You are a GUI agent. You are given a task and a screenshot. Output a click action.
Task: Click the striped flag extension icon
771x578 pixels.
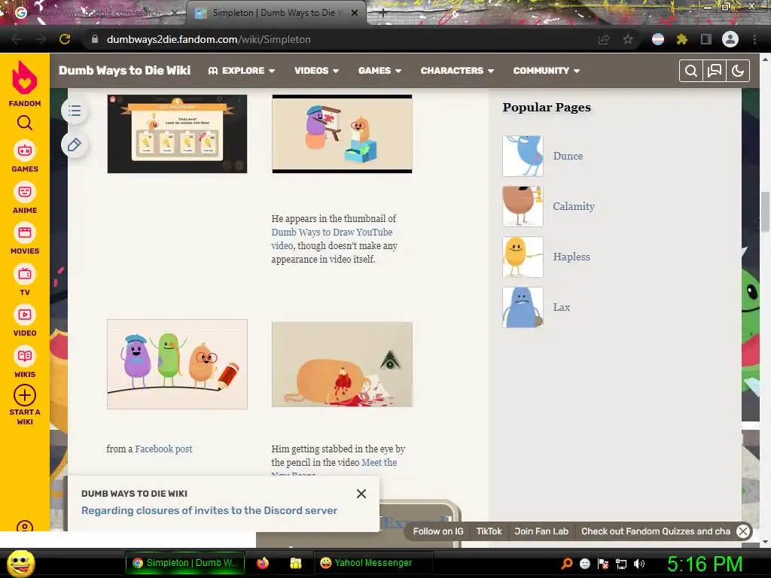click(658, 39)
